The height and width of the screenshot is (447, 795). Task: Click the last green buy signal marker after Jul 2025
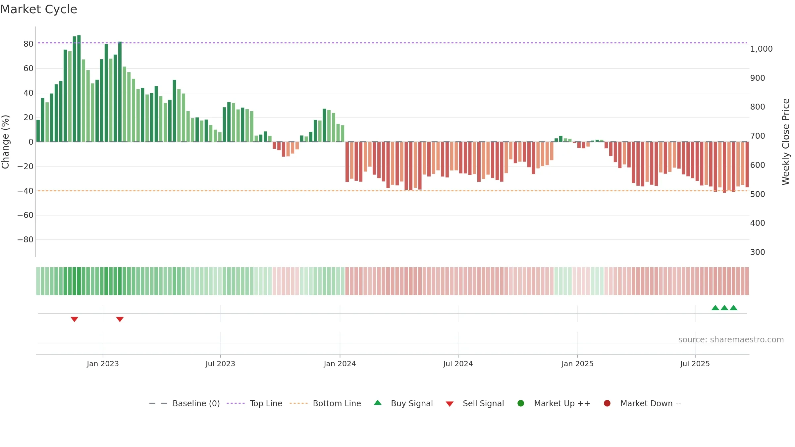pyautogui.click(x=733, y=308)
